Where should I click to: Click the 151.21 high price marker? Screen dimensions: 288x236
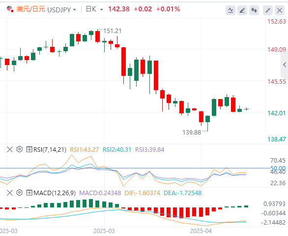coord(112,31)
